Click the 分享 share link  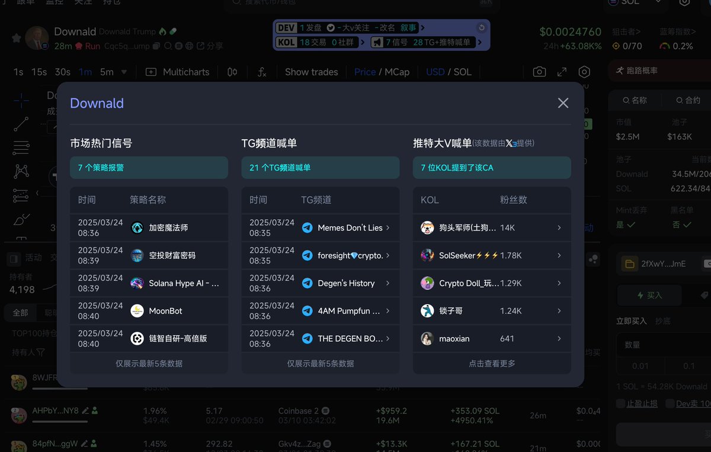(x=210, y=46)
